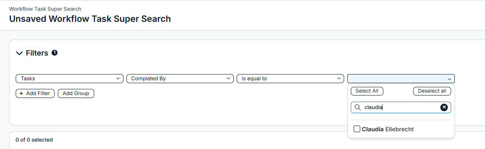The height and width of the screenshot is (149, 485).
Task: Clear the search text with the X icon
Action: coord(444,107)
